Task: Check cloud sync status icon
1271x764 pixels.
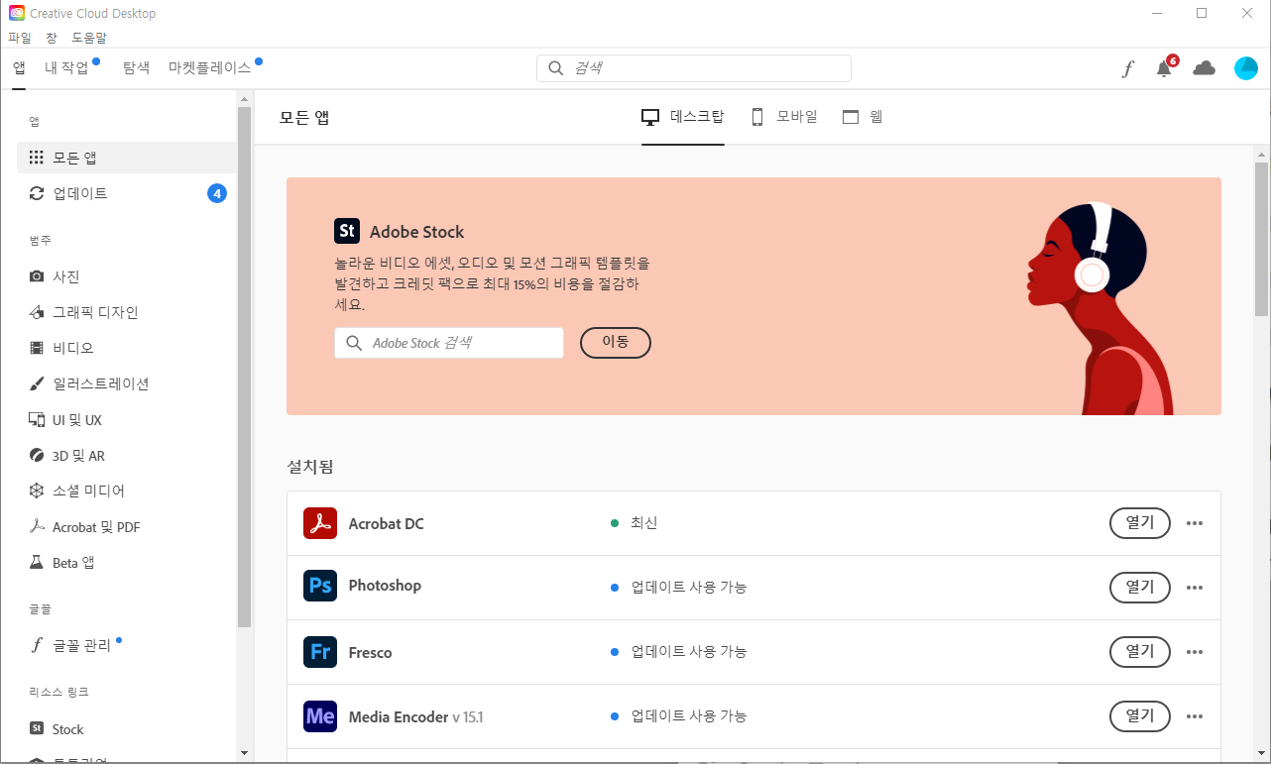Action: (x=1204, y=68)
